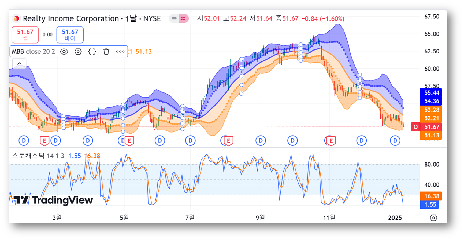Click the O countdown badge beside 51.67
The image size is (464, 240).
click(415, 127)
